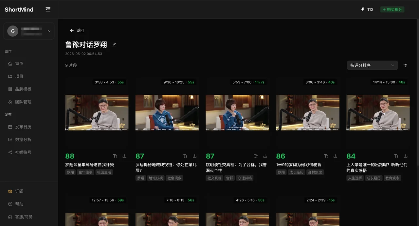The height and width of the screenshot is (226, 419).
Task: Edit project title with pencil icon
Action: pyautogui.click(x=114, y=44)
